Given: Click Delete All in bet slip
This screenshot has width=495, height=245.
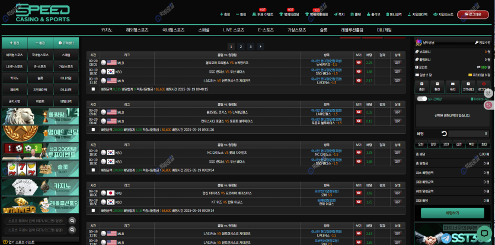Looking at the screenshot, I should point(479,99).
